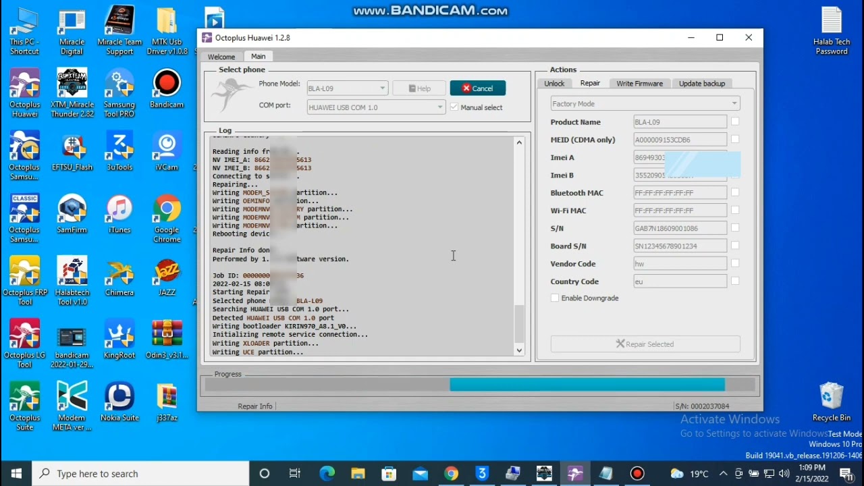This screenshot has height=486, width=864.
Task: Click the Product Name field
Action: 680,122
